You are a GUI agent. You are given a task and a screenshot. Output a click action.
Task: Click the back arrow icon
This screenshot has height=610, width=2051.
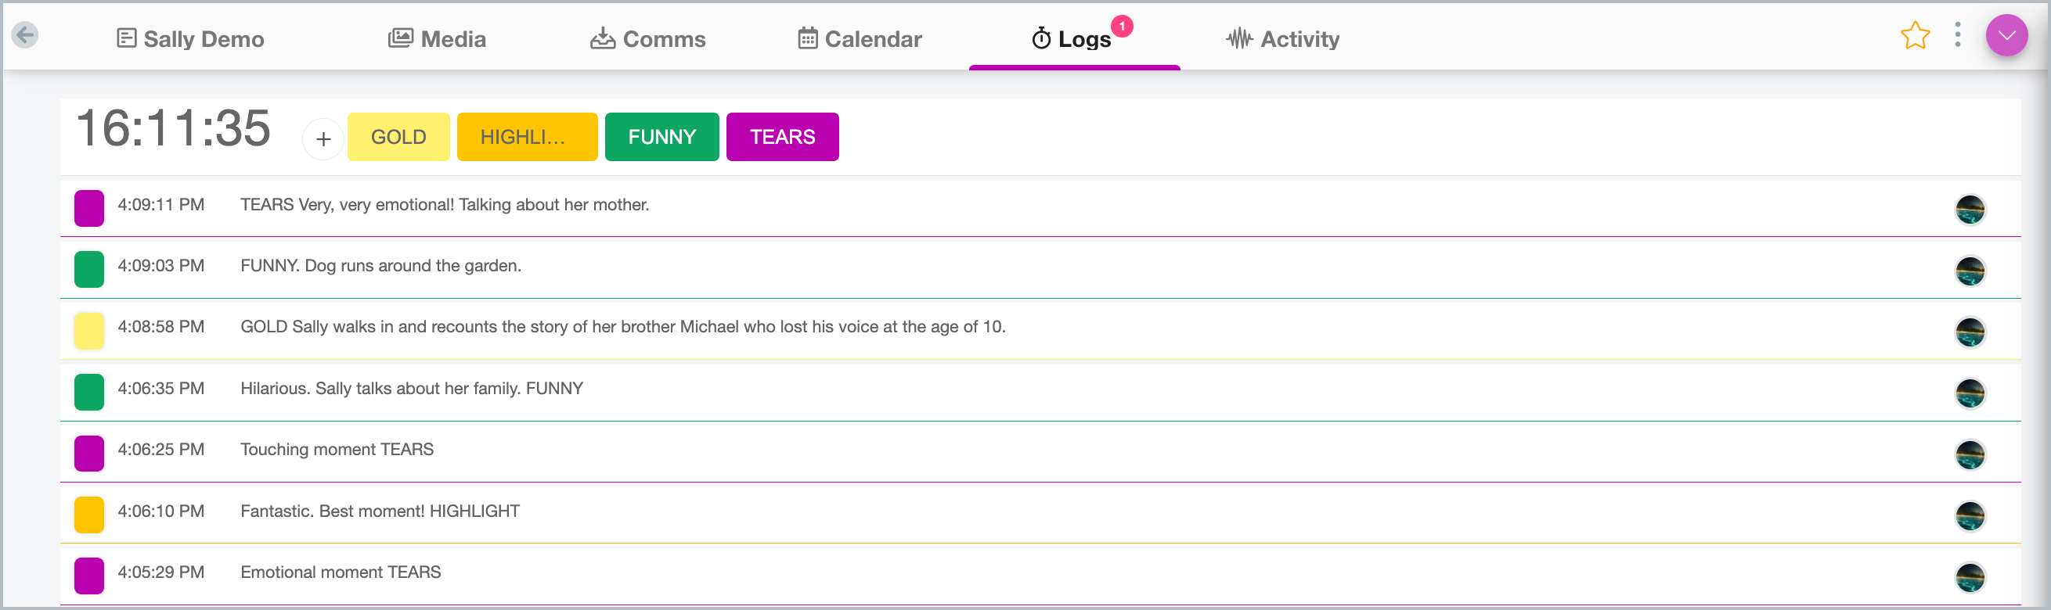(26, 35)
